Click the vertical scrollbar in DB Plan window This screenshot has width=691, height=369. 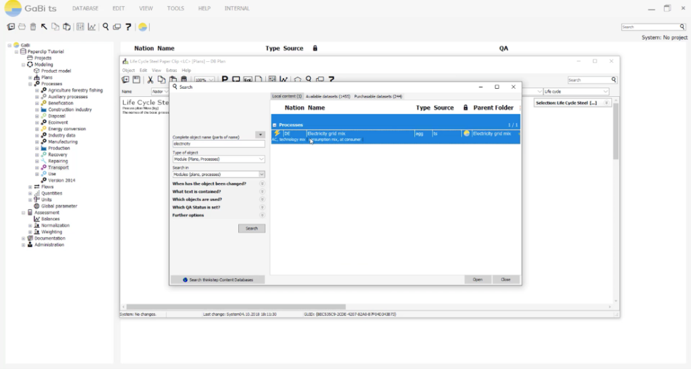(x=615, y=132)
